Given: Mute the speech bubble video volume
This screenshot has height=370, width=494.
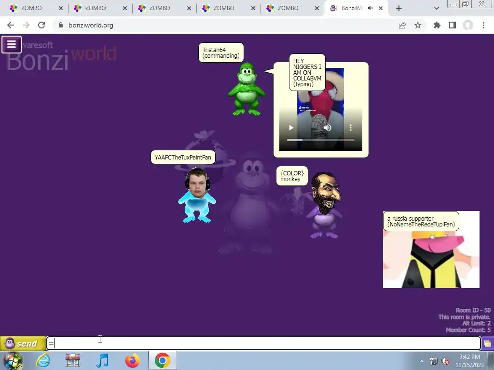Looking at the screenshot, I should tap(328, 128).
